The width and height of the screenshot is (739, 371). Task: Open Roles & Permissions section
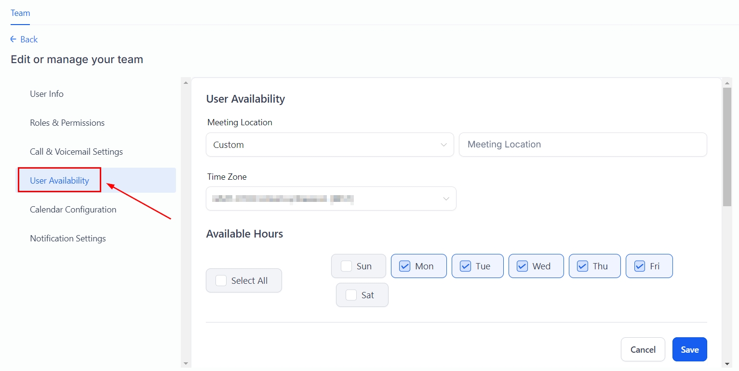click(67, 123)
